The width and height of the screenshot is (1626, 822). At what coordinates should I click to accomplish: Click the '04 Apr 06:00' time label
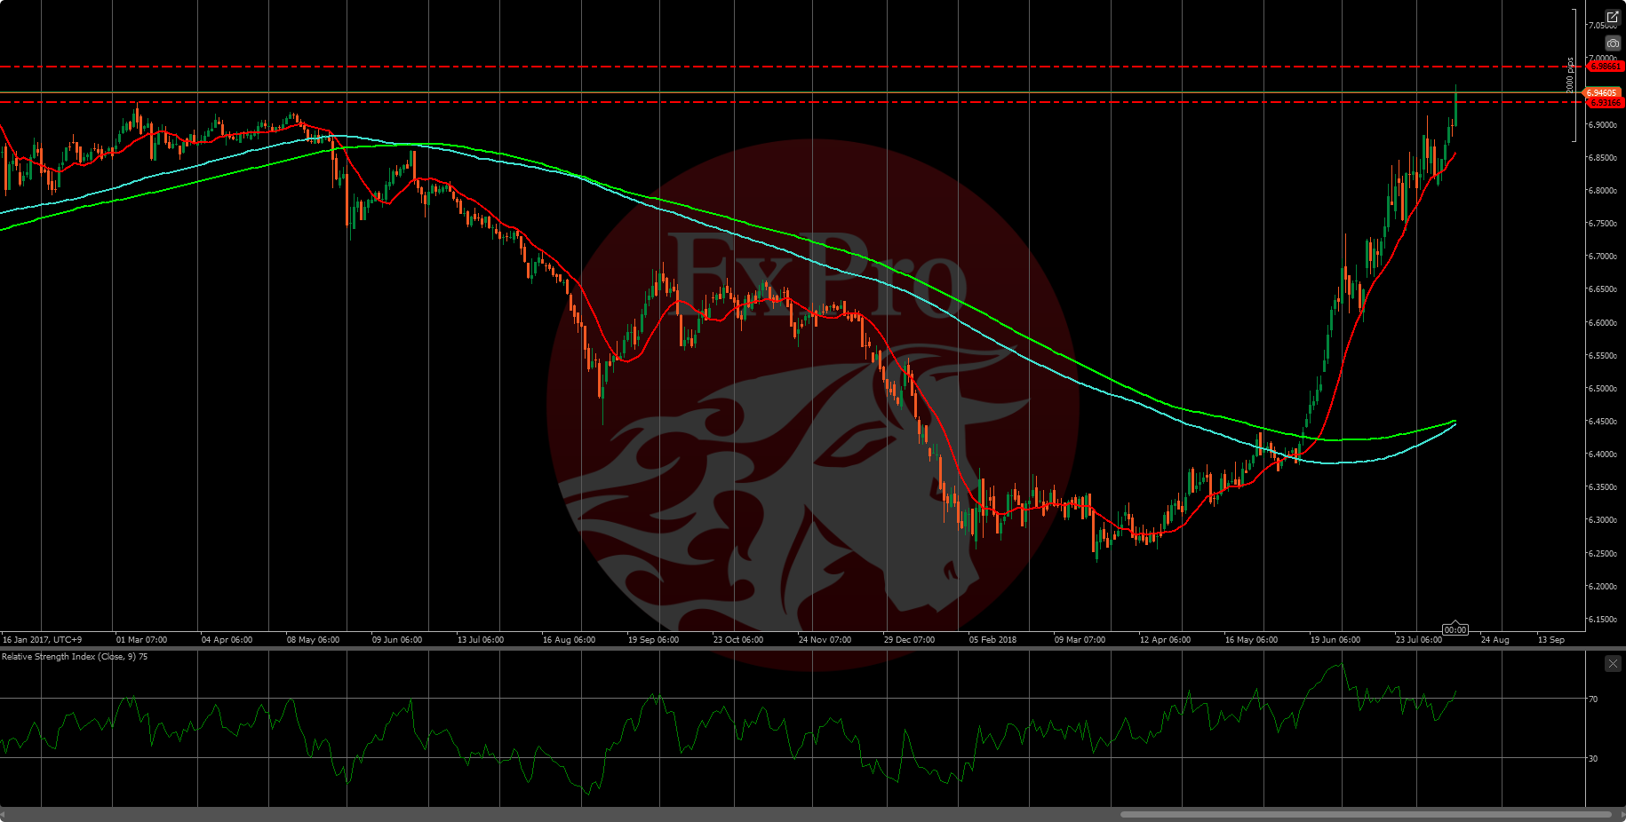(x=227, y=639)
